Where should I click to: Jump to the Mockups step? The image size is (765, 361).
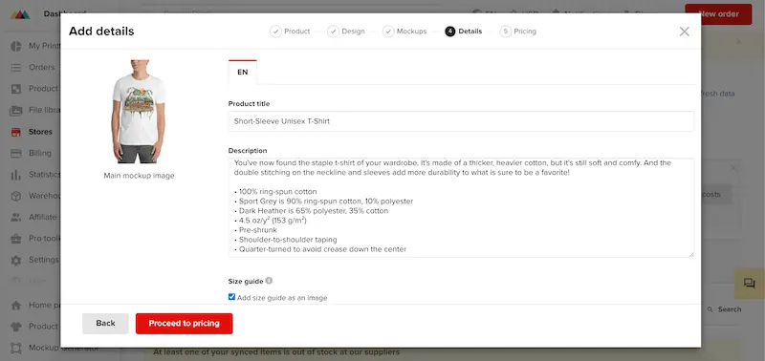pyautogui.click(x=404, y=32)
